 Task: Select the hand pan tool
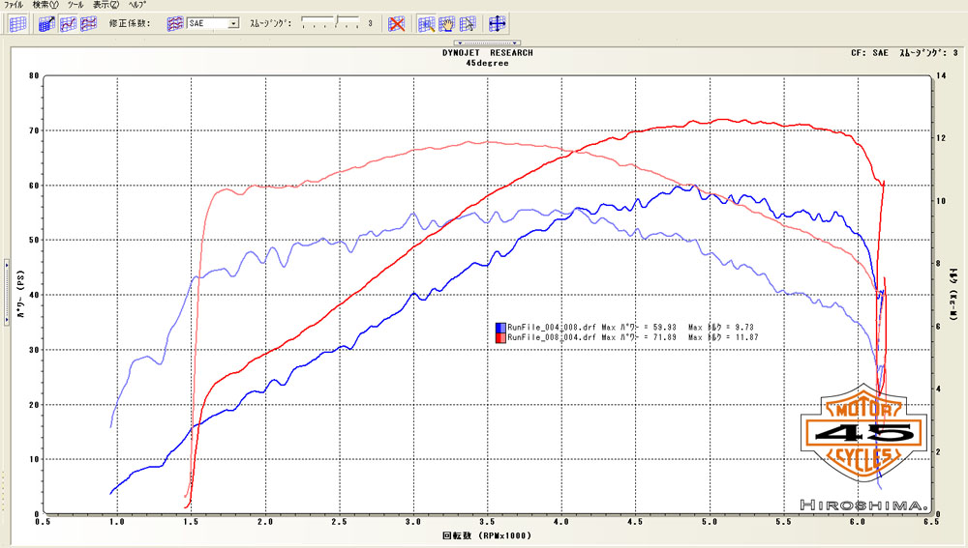click(447, 23)
